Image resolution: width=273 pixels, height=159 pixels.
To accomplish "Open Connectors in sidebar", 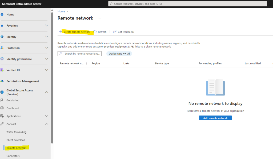I will 13,156.
